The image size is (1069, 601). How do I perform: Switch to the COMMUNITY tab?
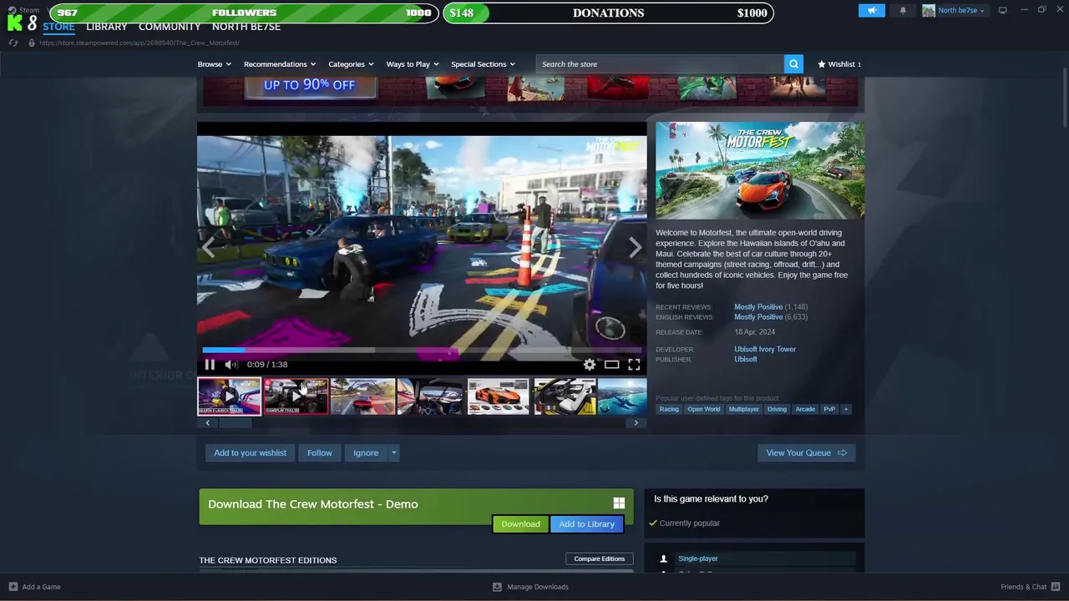[x=170, y=27]
